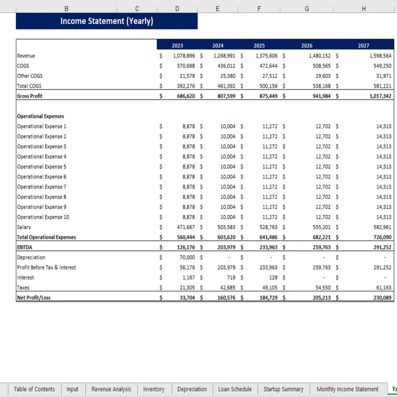Select column D header
Viewport: 397px width, 397px height.
(x=177, y=9)
